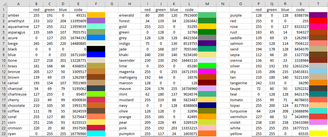Click code value 1603071 for pumpkin
This screenshot has width=328, height=137.
(x=189, y=134)
